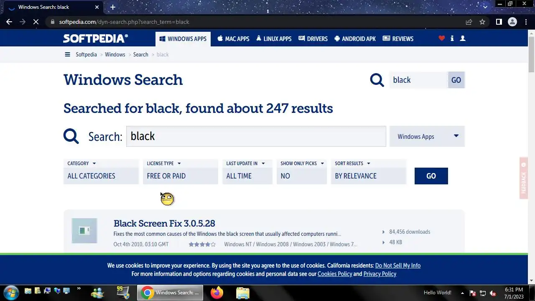Open the tab search chevron in title bar
Image resolution: width=535 pixels, height=301 pixels.
485,7
